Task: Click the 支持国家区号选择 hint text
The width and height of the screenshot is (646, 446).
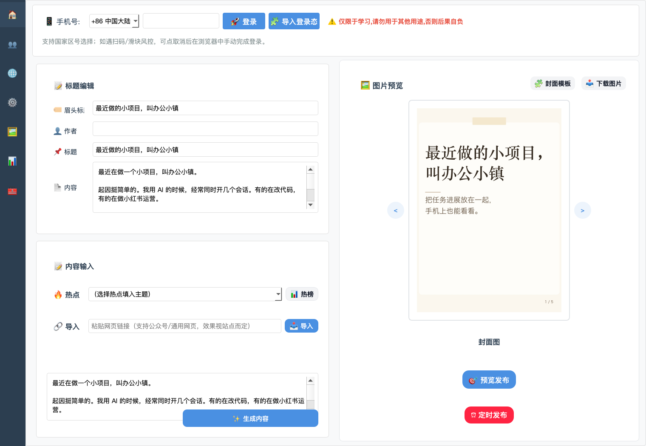Action: point(155,42)
